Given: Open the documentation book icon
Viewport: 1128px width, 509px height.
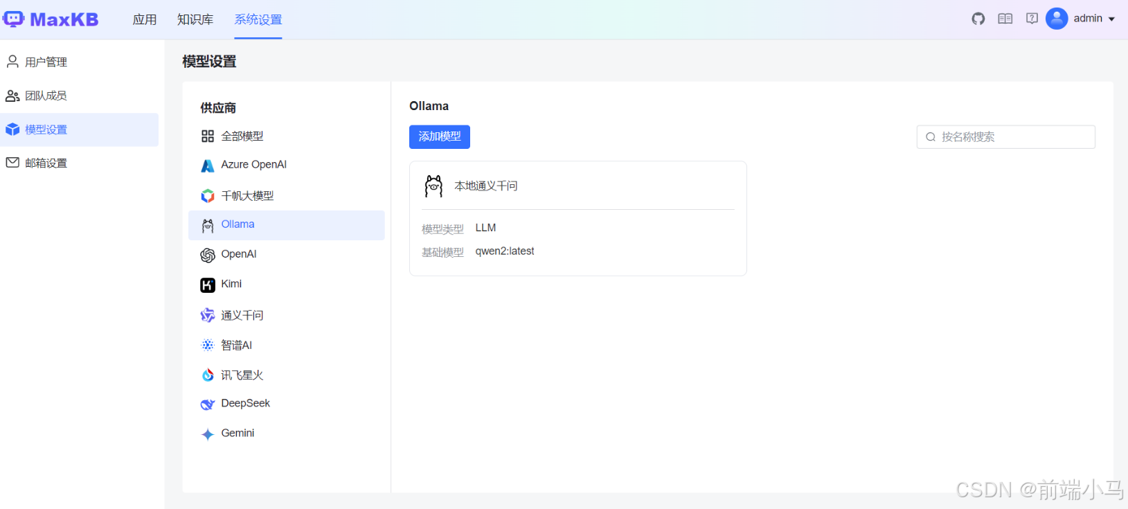Looking at the screenshot, I should tap(1005, 19).
